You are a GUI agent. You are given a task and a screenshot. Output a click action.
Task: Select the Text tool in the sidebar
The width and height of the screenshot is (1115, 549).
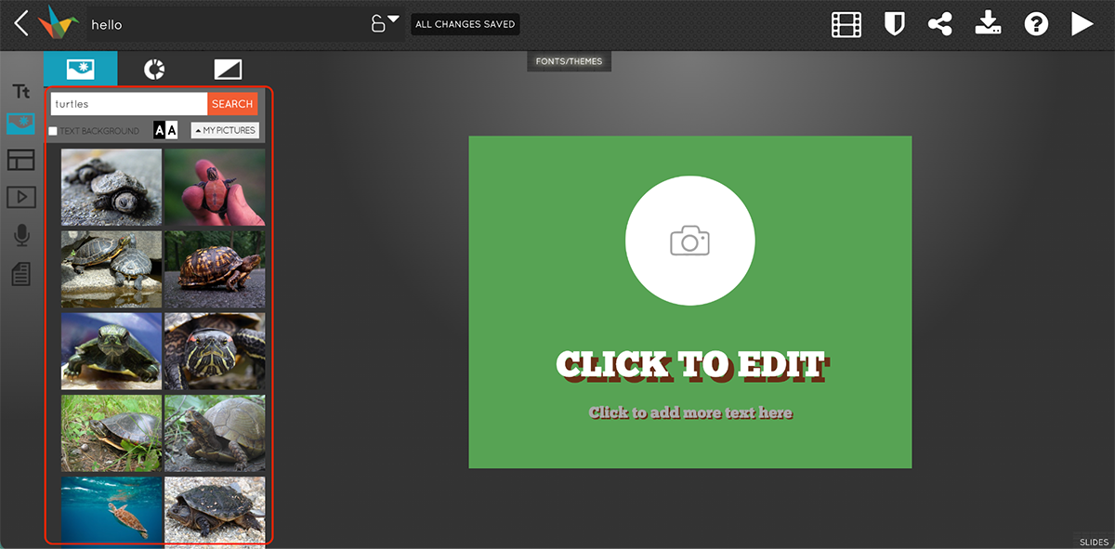[20, 90]
